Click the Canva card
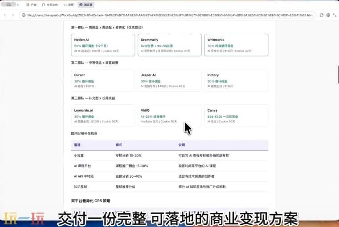339x227 pixels. [236, 115]
